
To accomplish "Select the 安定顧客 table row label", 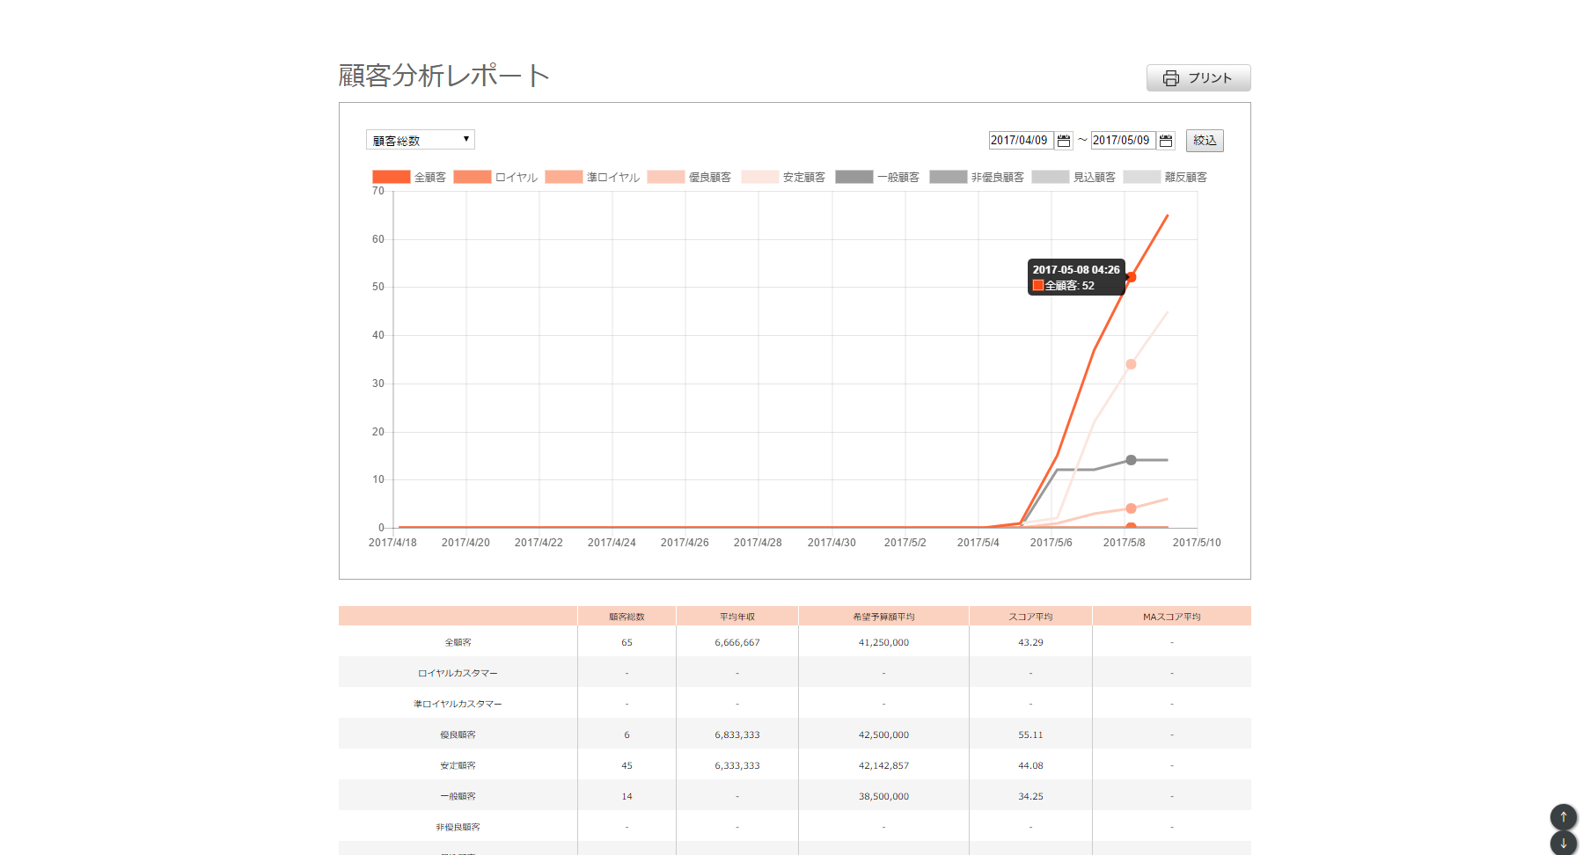I will 458,765.
